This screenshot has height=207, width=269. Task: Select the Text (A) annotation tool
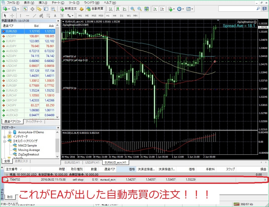55,15
